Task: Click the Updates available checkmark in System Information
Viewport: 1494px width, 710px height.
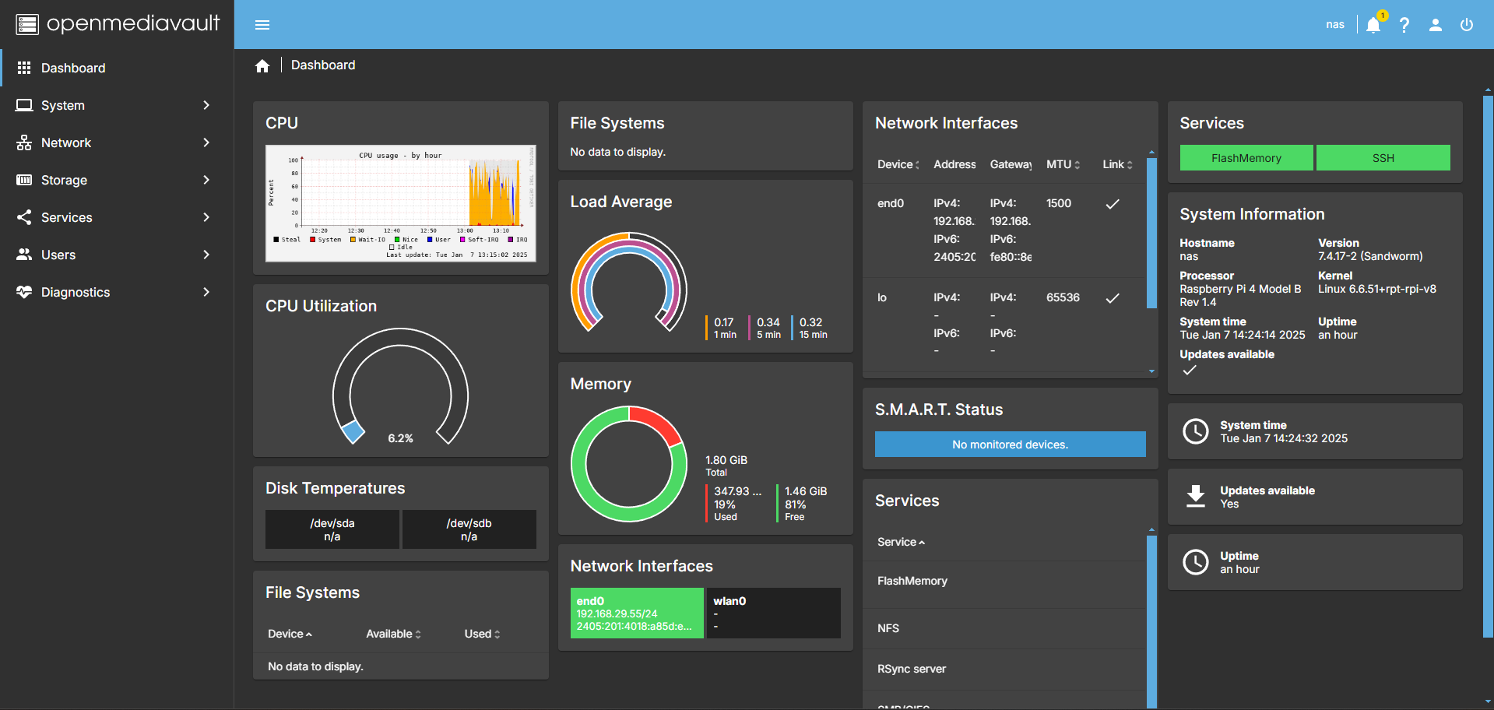Action: click(1189, 371)
